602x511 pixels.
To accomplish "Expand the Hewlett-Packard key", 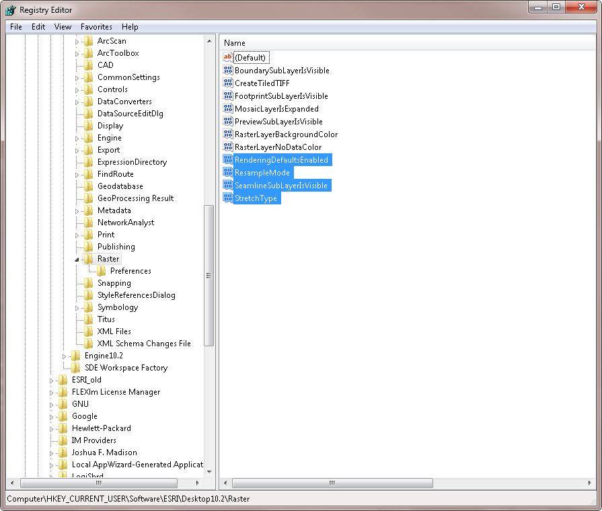I will 51,429.
